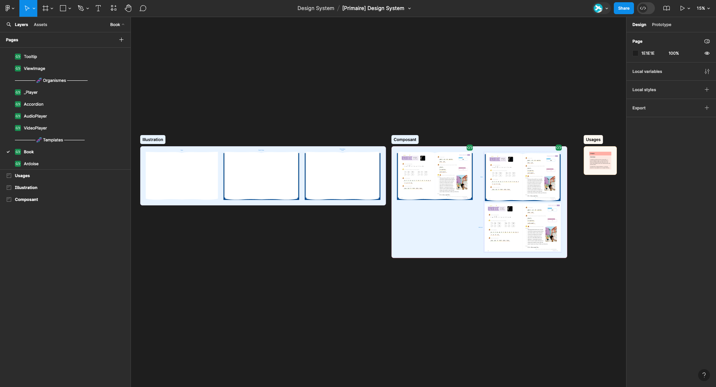Click the Ardoise page component icon
Screen dimensions: 716x387
(18, 164)
